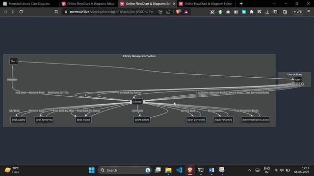Open the Bing chat icon in search

(x=148, y=170)
